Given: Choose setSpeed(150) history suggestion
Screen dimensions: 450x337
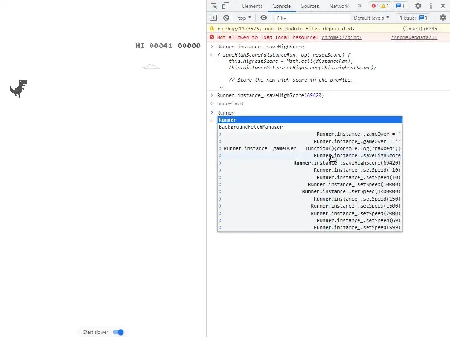Looking at the screenshot, I should [310, 199].
